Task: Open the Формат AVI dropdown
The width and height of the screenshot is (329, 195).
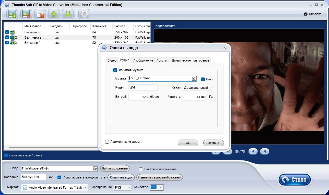Action: (x=55, y=187)
